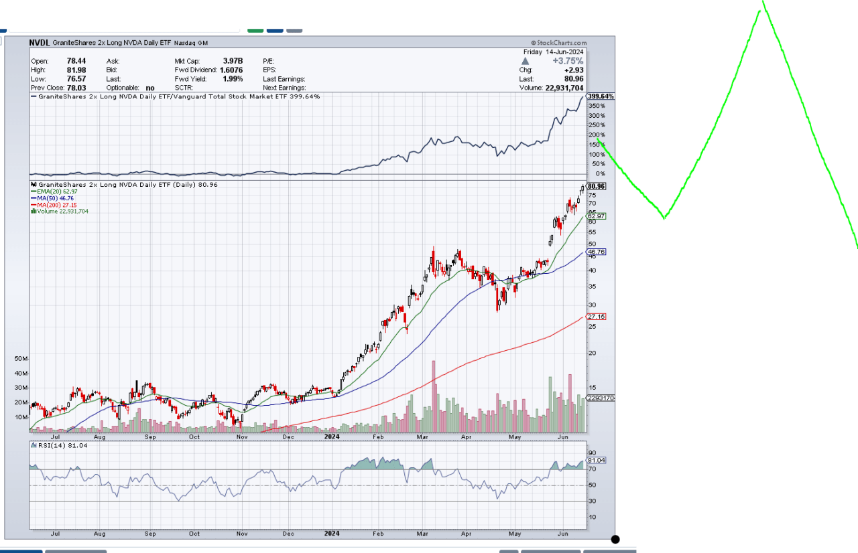Click the 50M volume scale label
Screen dimensions: 858x553
[x=20, y=359]
